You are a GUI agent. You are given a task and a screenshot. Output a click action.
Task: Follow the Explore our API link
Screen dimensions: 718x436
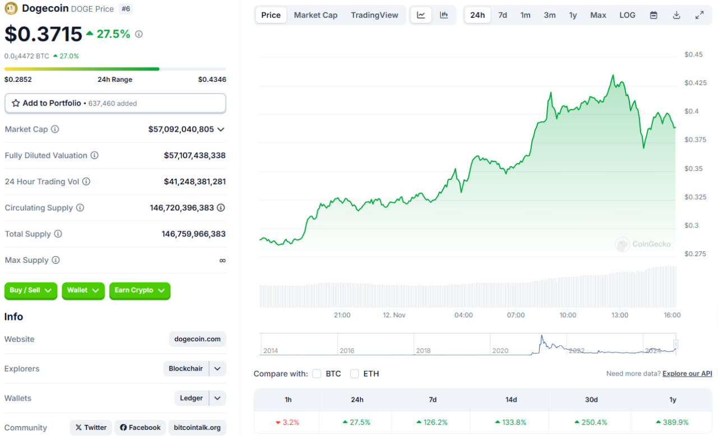pos(687,374)
